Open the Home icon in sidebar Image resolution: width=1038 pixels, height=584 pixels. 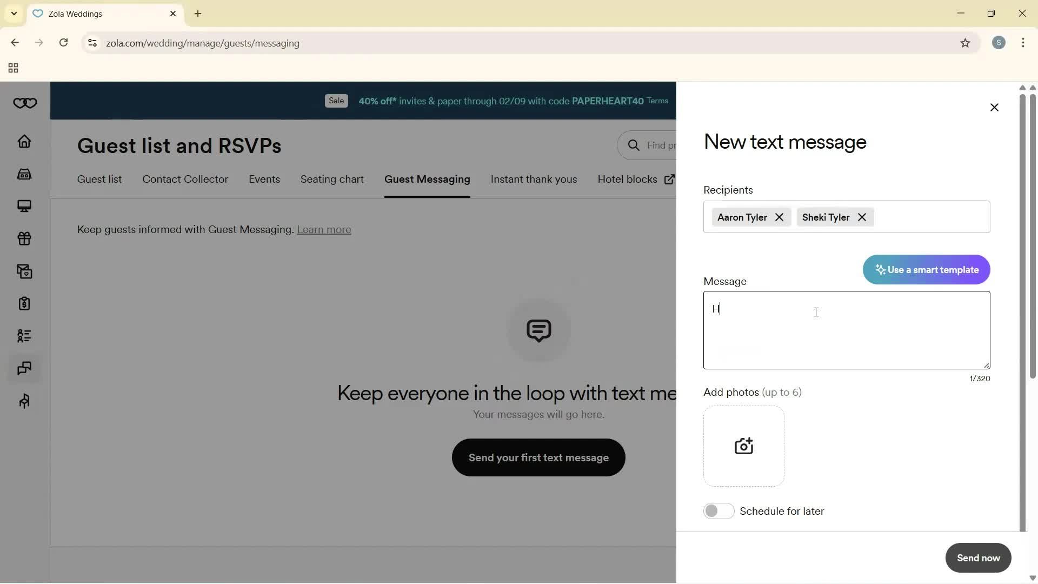pos(24,142)
